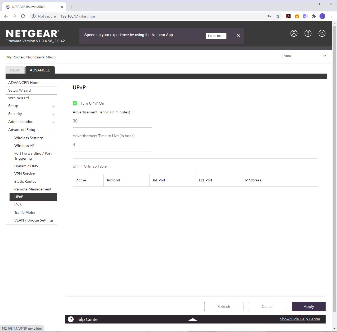
Task: Open the user account icon
Action: (x=294, y=33)
